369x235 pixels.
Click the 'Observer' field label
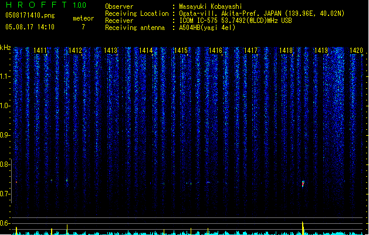pyautogui.click(x=119, y=6)
